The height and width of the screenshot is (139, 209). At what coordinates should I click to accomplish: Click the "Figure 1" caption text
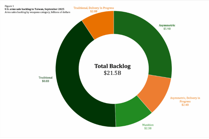click(9, 5)
